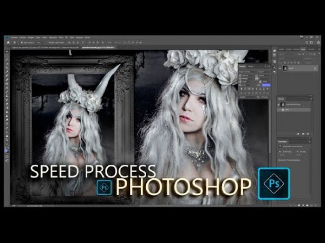Select the Horizontal Type tool
Screen dimensions: 325x243
[7, 124]
